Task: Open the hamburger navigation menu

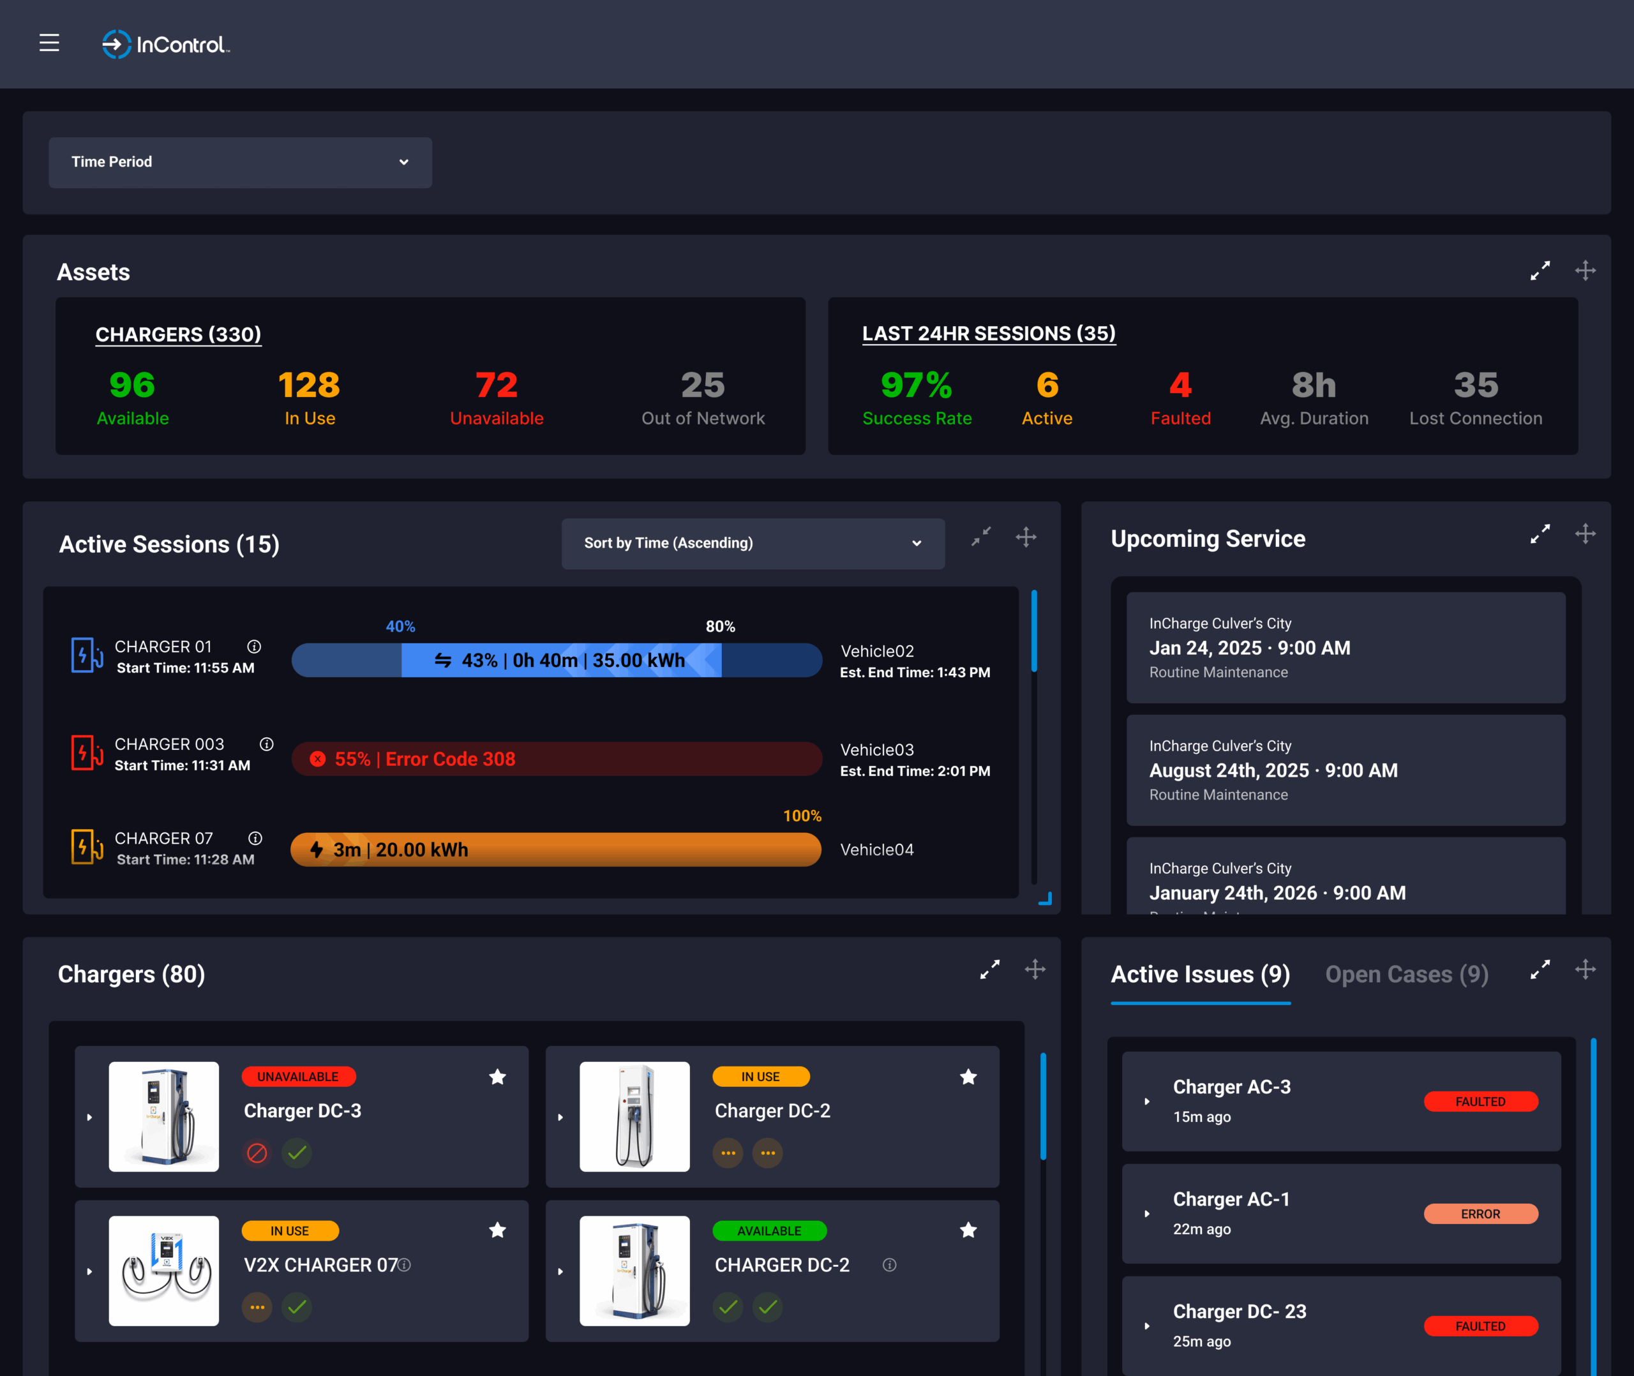Action: coord(49,43)
